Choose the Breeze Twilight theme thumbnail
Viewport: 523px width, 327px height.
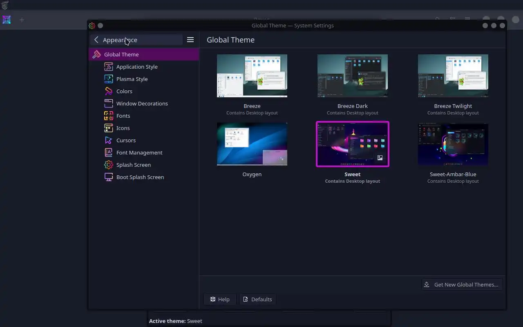click(x=453, y=76)
